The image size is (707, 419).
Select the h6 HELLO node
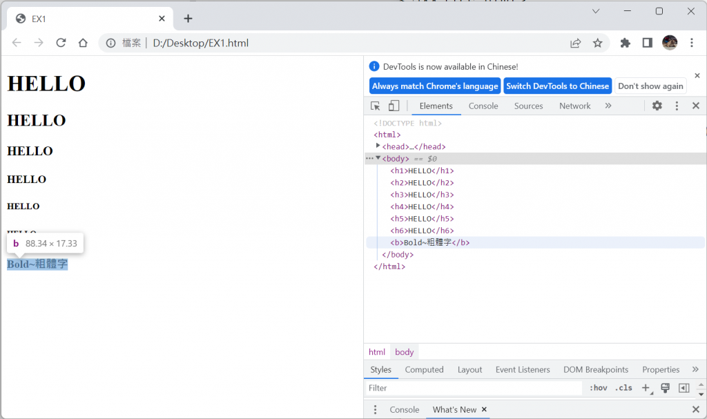click(422, 231)
